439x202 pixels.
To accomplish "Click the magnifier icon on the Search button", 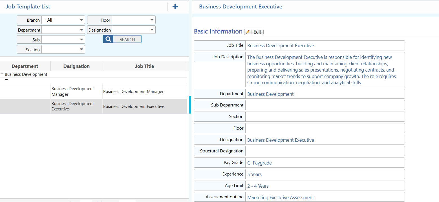I will (x=108, y=39).
